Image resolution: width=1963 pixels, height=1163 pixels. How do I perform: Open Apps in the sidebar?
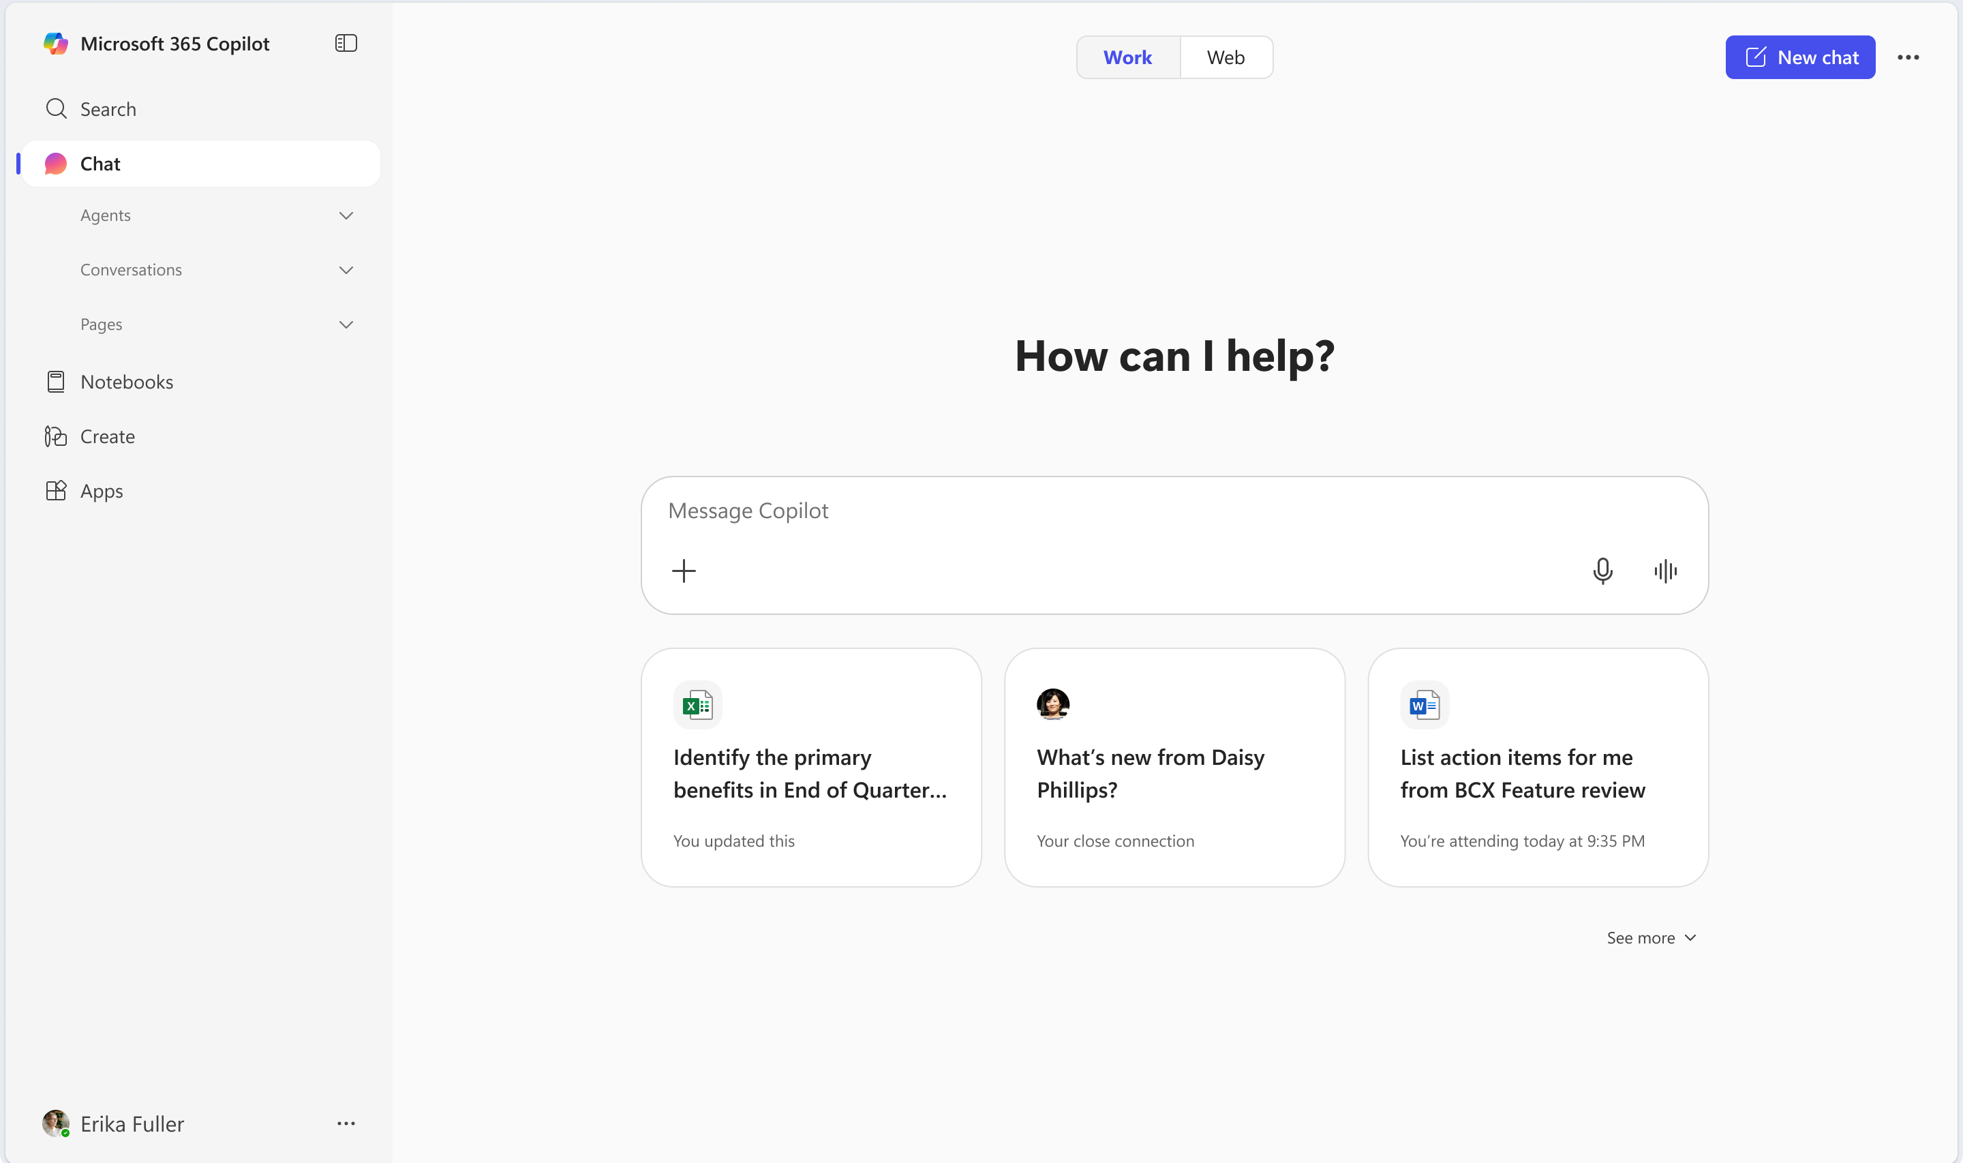coord(101,492)
